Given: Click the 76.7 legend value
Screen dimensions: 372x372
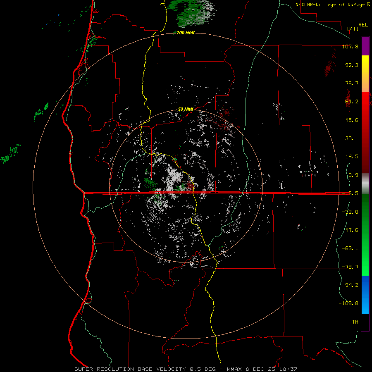Looking at the screenshot, I should (352, 83).
